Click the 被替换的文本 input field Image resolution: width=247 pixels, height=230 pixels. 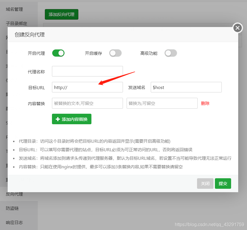pyautogui.click(x=87, y=103)
